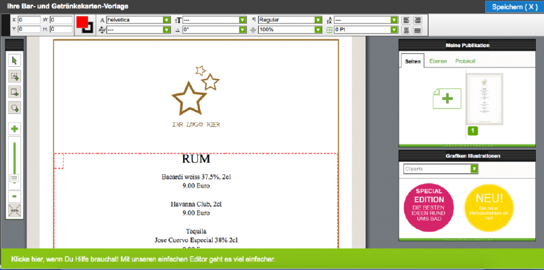Choose the add text frame tool
544x270 pixels.
click(14, 76)
